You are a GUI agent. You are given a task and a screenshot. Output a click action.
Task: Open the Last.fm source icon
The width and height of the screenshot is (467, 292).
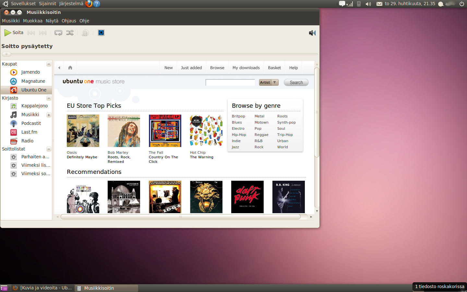click(x=14, y=132)
